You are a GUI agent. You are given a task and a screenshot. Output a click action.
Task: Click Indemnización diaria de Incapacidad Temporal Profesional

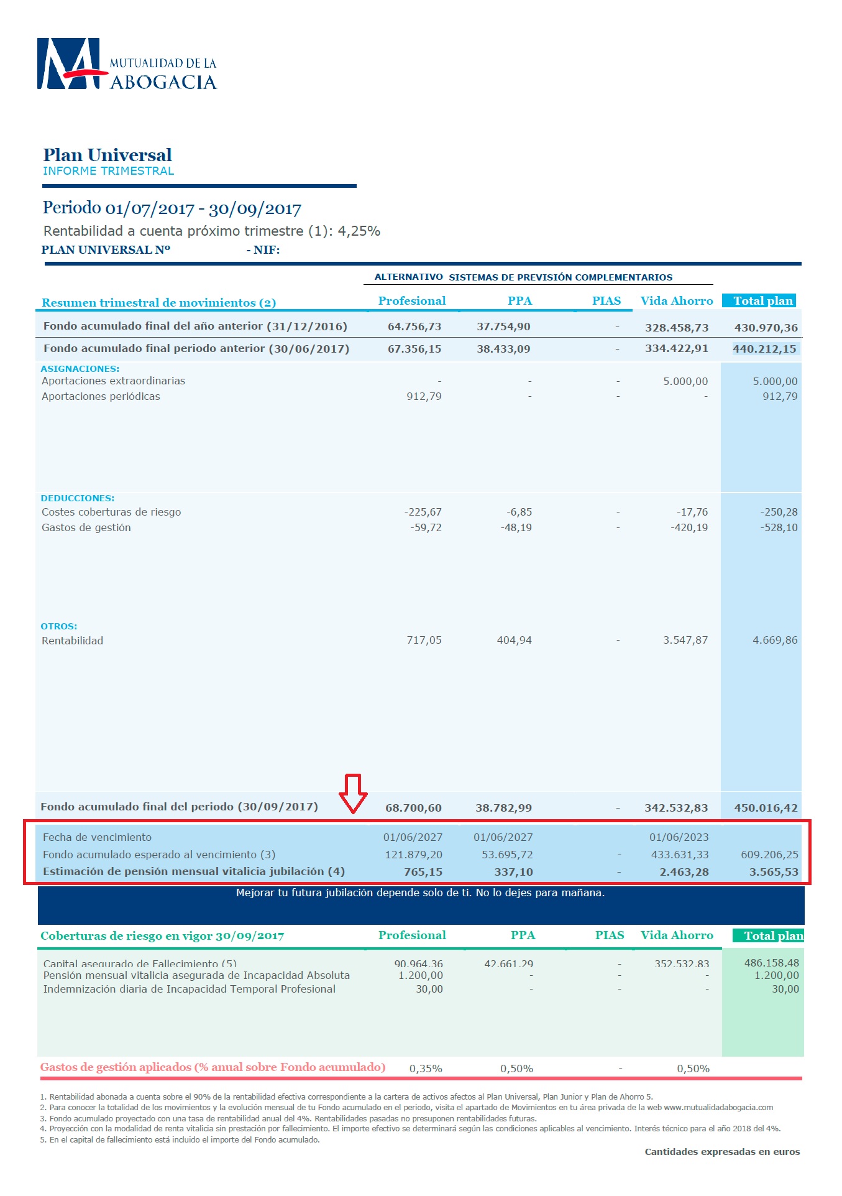pos(189,989)
